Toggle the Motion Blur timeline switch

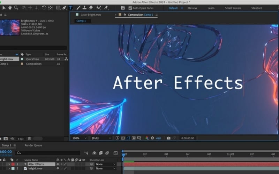pyautogui.click(x=107, y=153)
